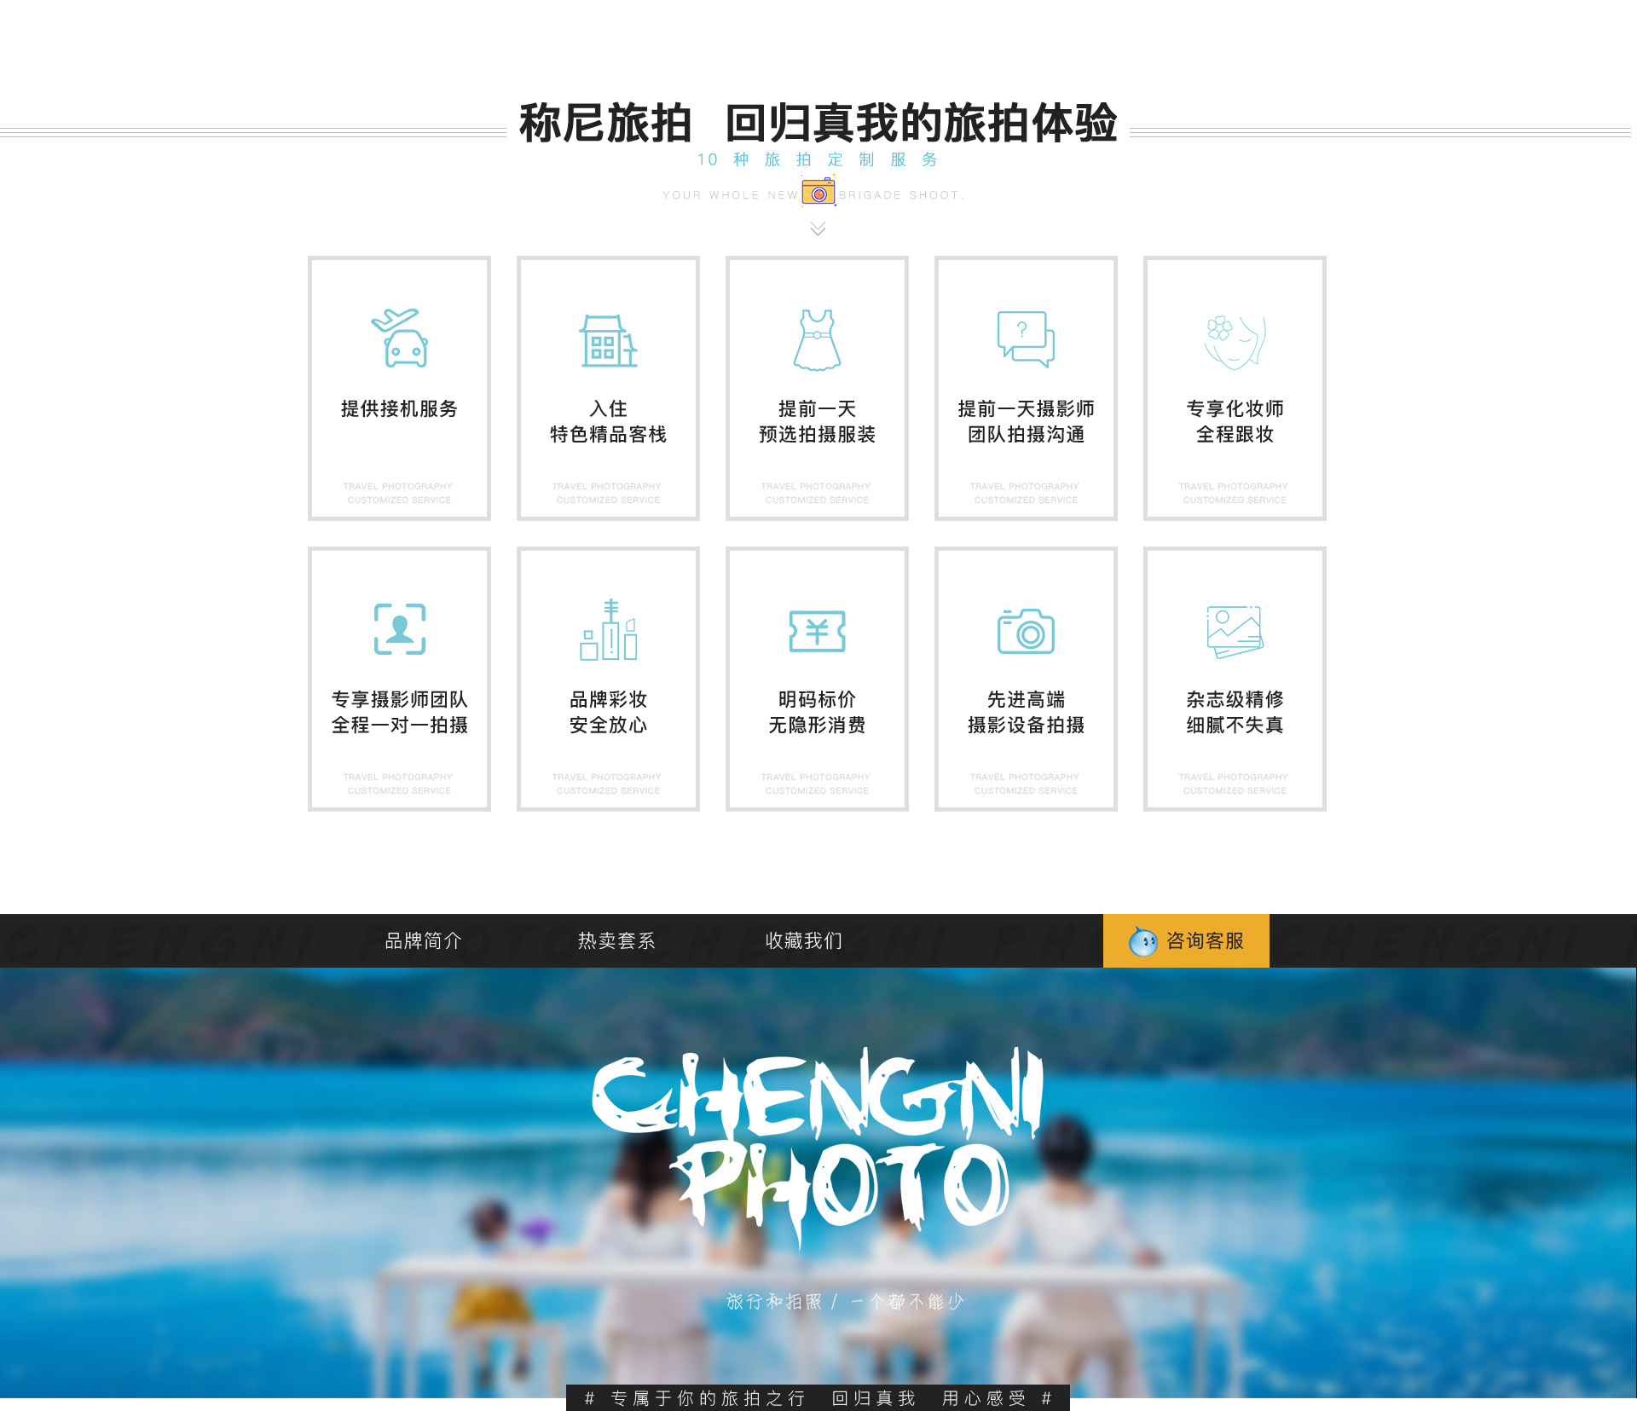Expand the double chevron below header
The image size is (1637, 1411).
(818, 228)
